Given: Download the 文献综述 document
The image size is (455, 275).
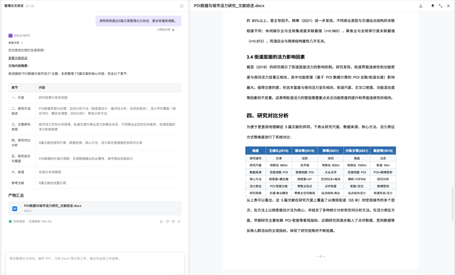Looking at the screenshot, I should pos(420,6).
